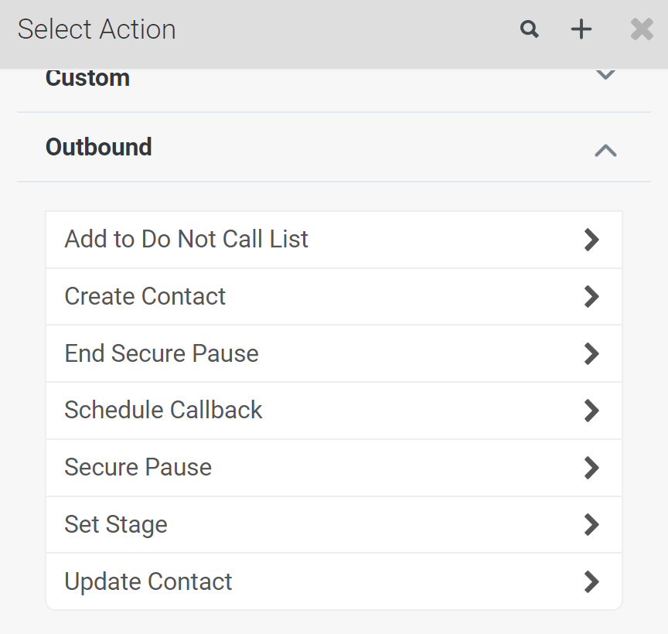Click the Outbound section heading
The height and width of the screenshot is (634, 668).
(99, 147)
